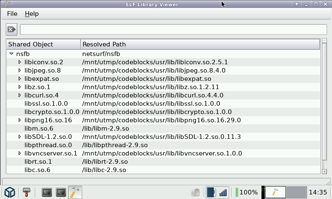Expand the libiconv.so.2 tree entry

[20, 62]
